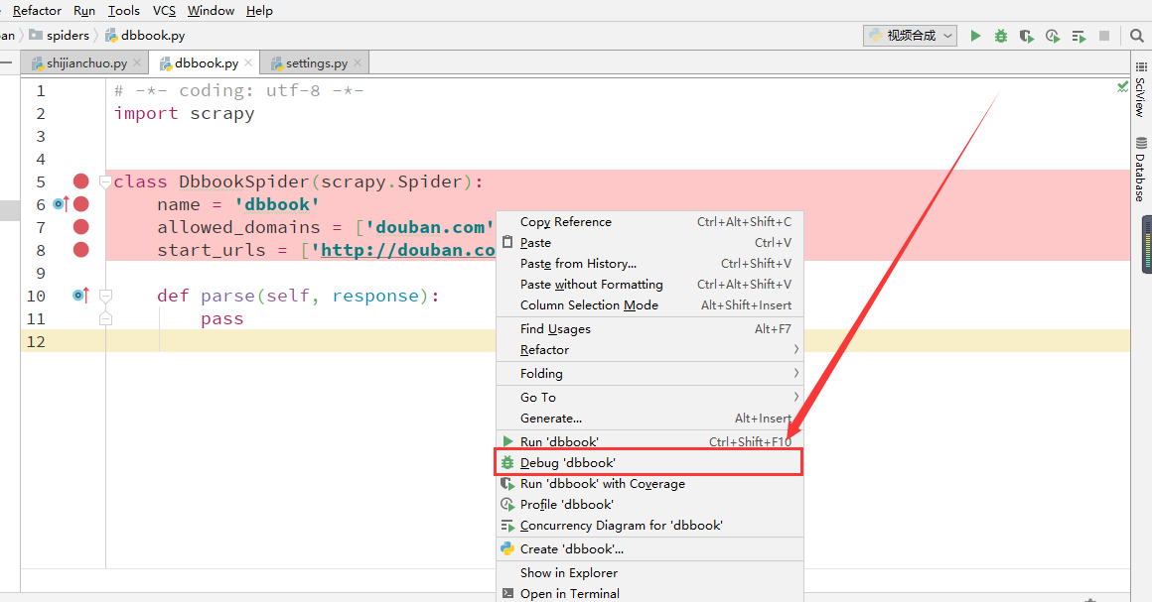
Task: Expand the Go To submenu
Action: (x=649, y=397)
